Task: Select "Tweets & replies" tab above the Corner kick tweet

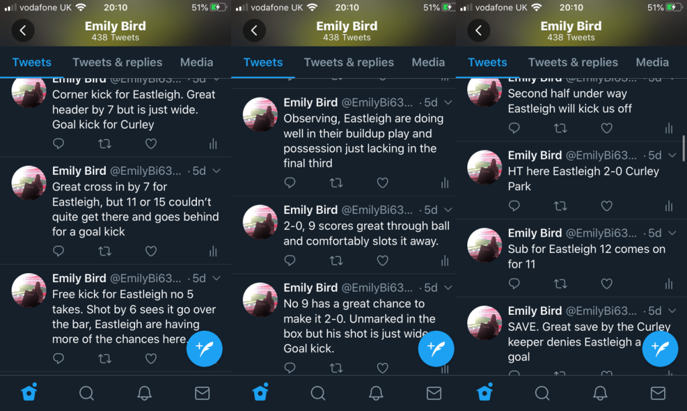Action: pyautogui.click(x=118, y=63)
